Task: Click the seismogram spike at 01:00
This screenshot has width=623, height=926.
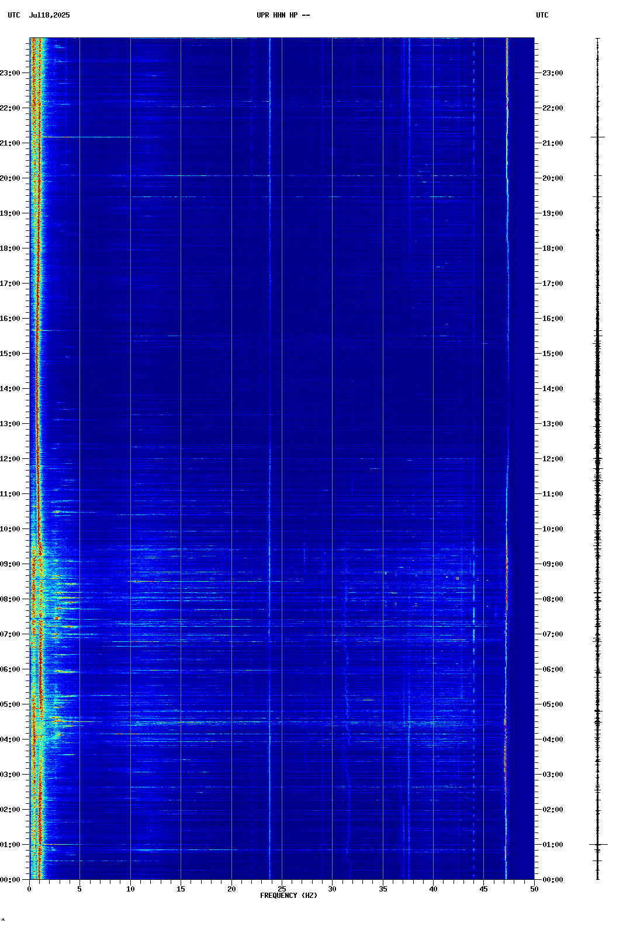Action: [598, 844]
